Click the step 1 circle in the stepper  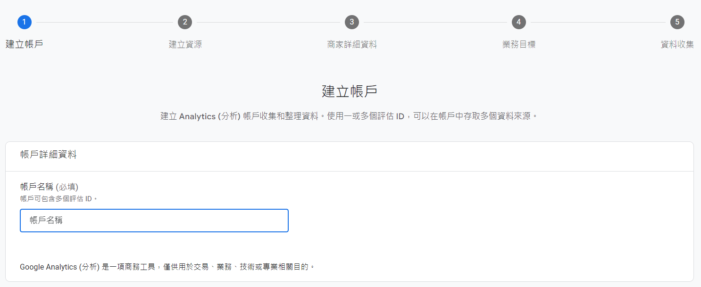click(24, 22)
